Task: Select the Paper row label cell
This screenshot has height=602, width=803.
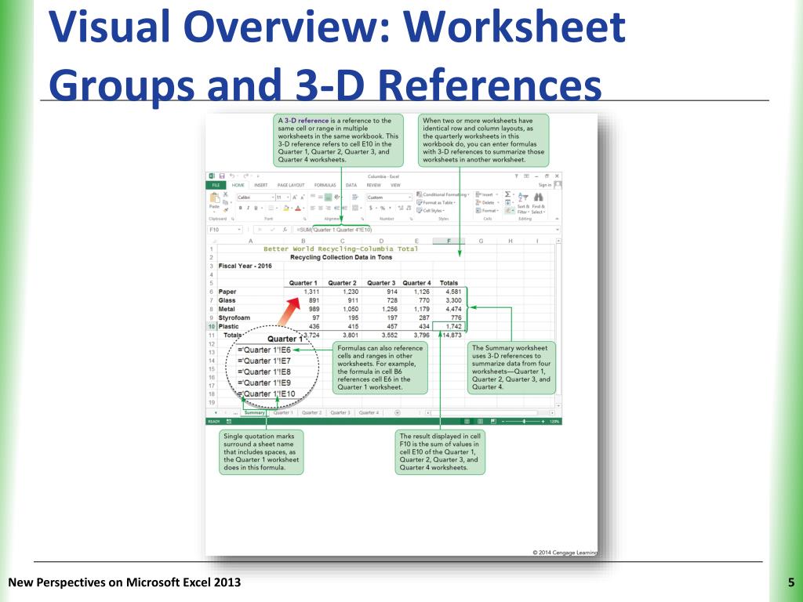Action: pyautogui.click(x=250, y=292)
